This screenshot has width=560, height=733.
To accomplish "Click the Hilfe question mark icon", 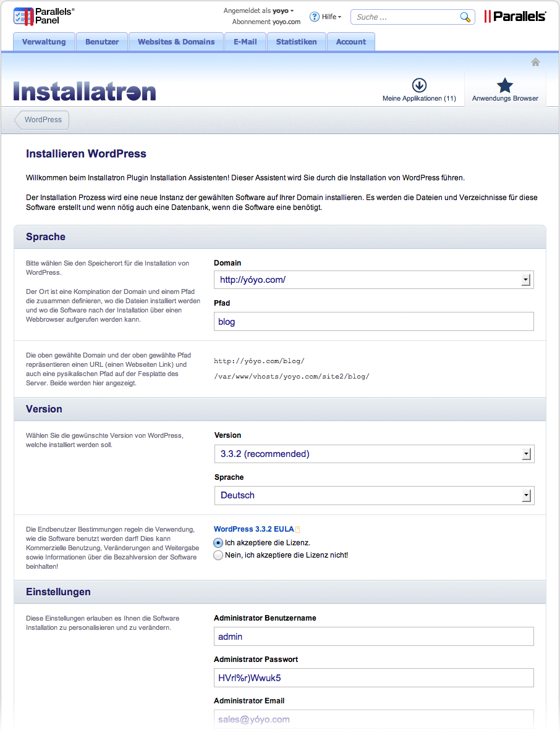I will pos(315,17).
